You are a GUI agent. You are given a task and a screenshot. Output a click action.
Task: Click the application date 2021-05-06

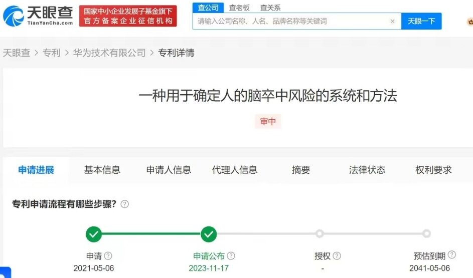[94, 268]
